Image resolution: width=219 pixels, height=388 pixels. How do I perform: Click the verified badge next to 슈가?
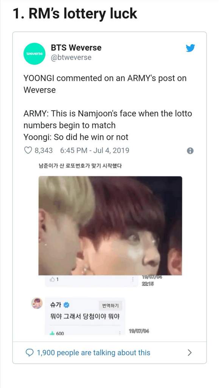(x=67, y=305)
